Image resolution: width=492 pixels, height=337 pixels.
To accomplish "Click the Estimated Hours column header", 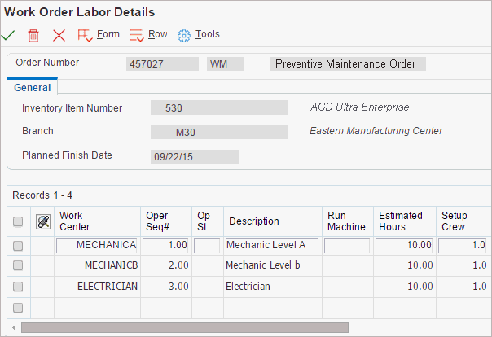I will point(401,221).
